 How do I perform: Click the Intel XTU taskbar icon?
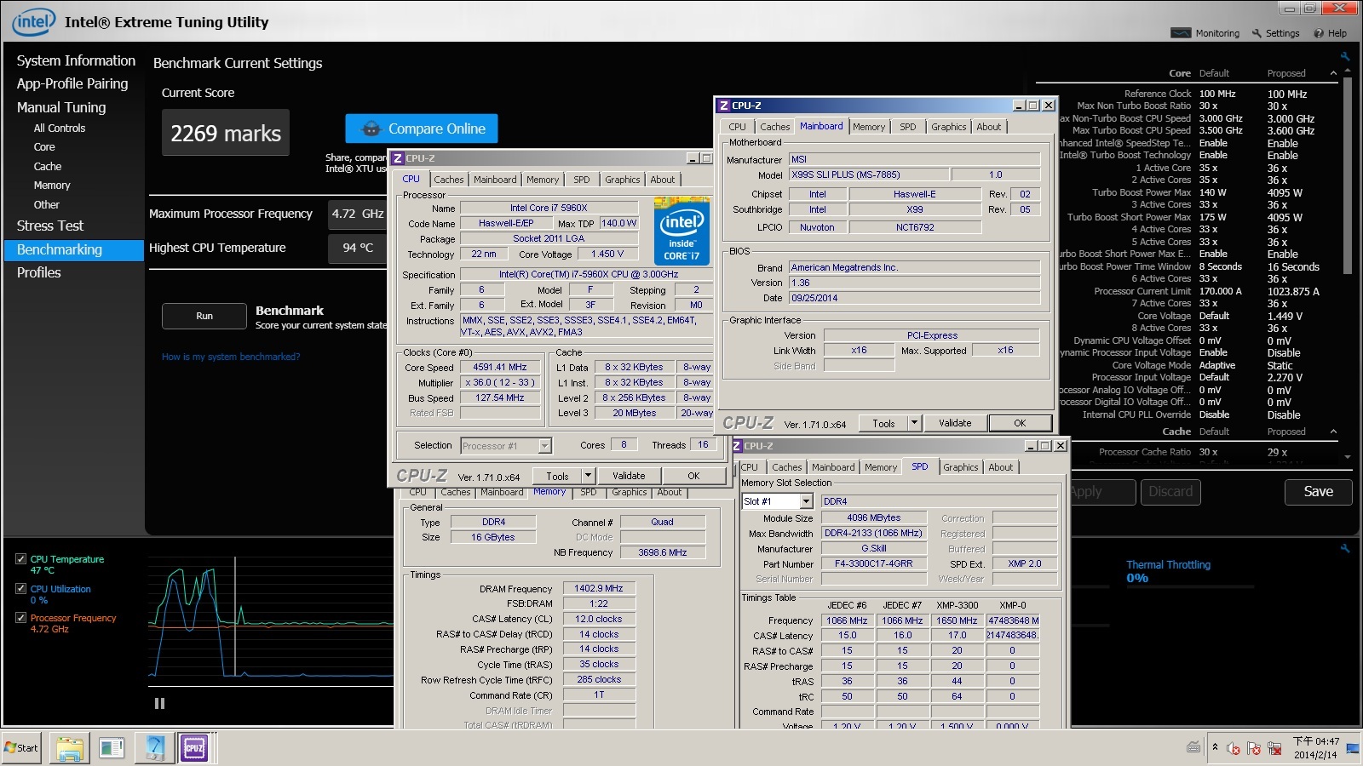tap(155, 748)
